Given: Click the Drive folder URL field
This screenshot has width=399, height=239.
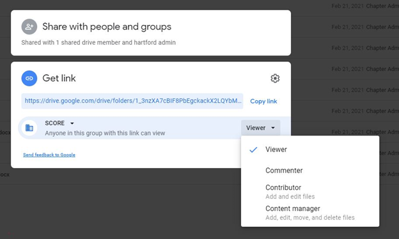Looking at the screenshot, I should [132, 101].
